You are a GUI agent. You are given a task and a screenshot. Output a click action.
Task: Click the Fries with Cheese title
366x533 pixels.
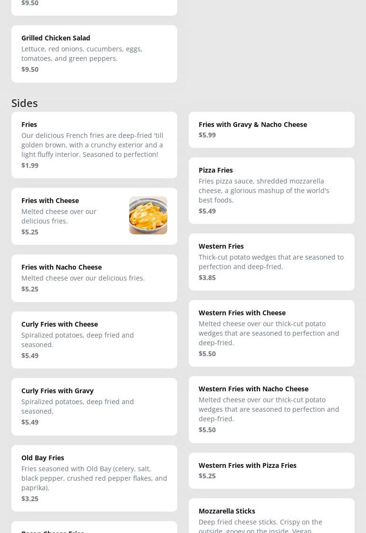[x=50, y=201]
